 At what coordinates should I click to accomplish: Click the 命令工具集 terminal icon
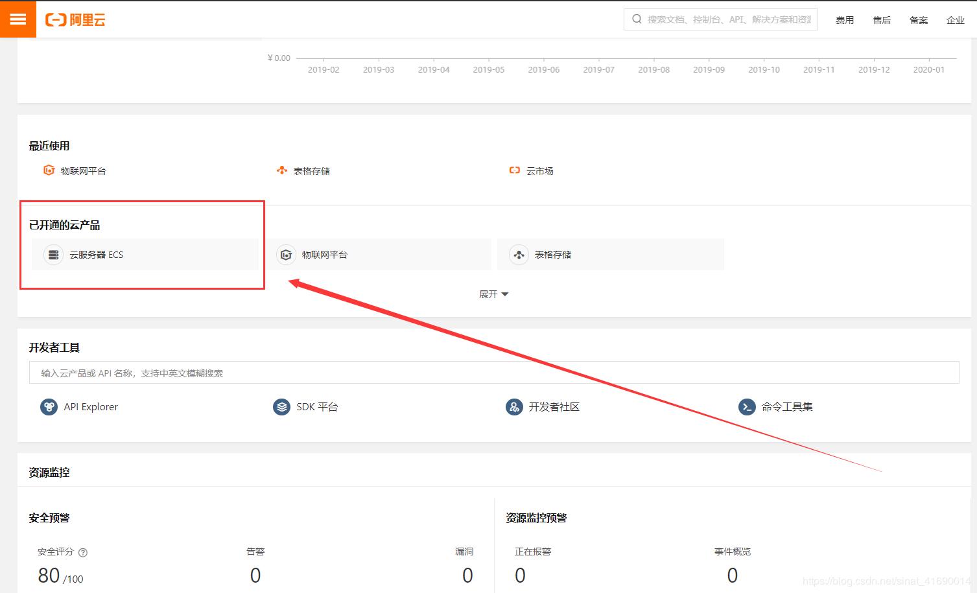click(747, 407)
